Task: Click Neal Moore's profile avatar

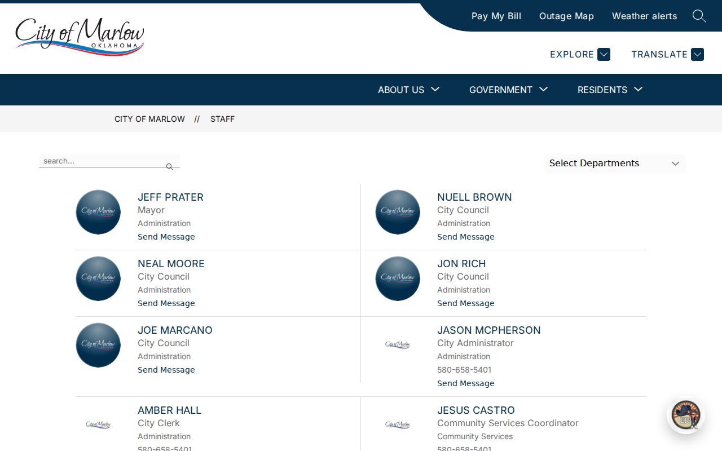Action: coord(98,278)
